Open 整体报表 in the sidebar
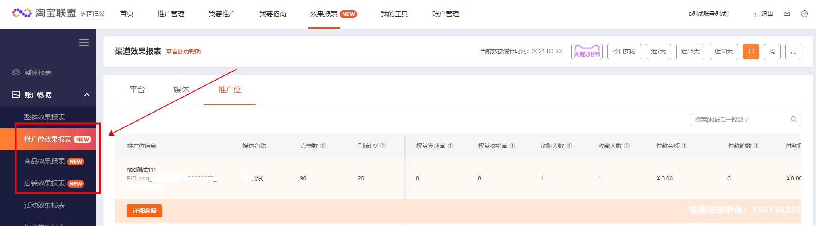Viewport: 816px width, 226px height. (38, 72)
